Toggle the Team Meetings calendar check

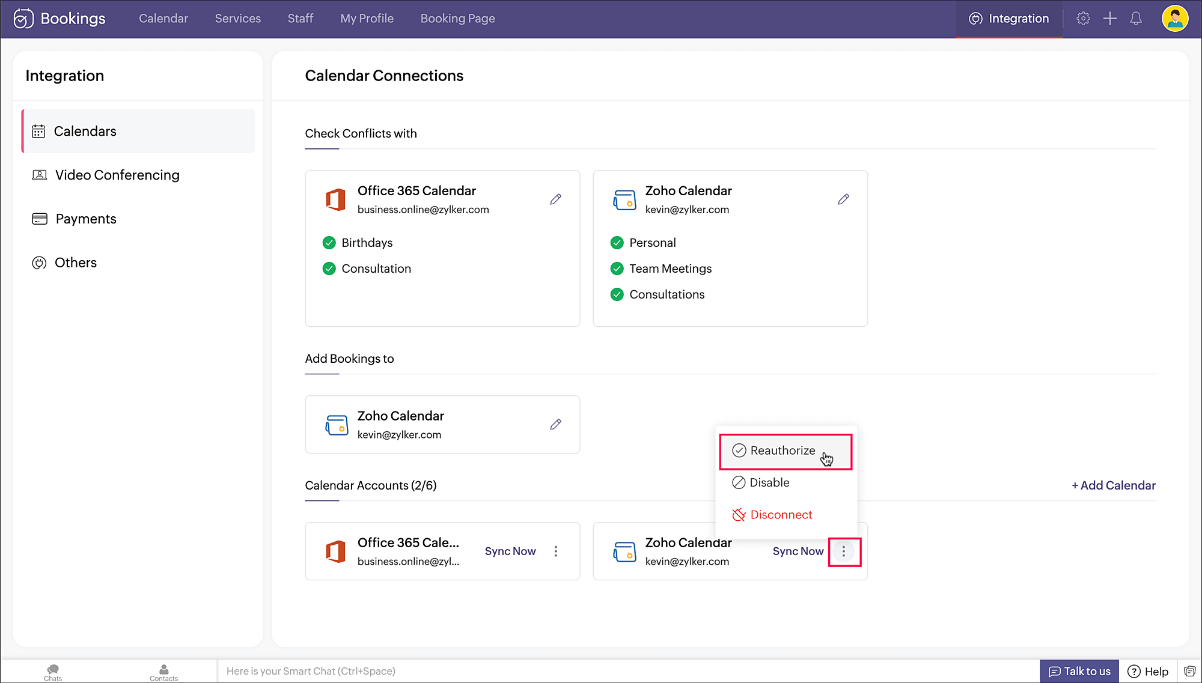(617, 269)
